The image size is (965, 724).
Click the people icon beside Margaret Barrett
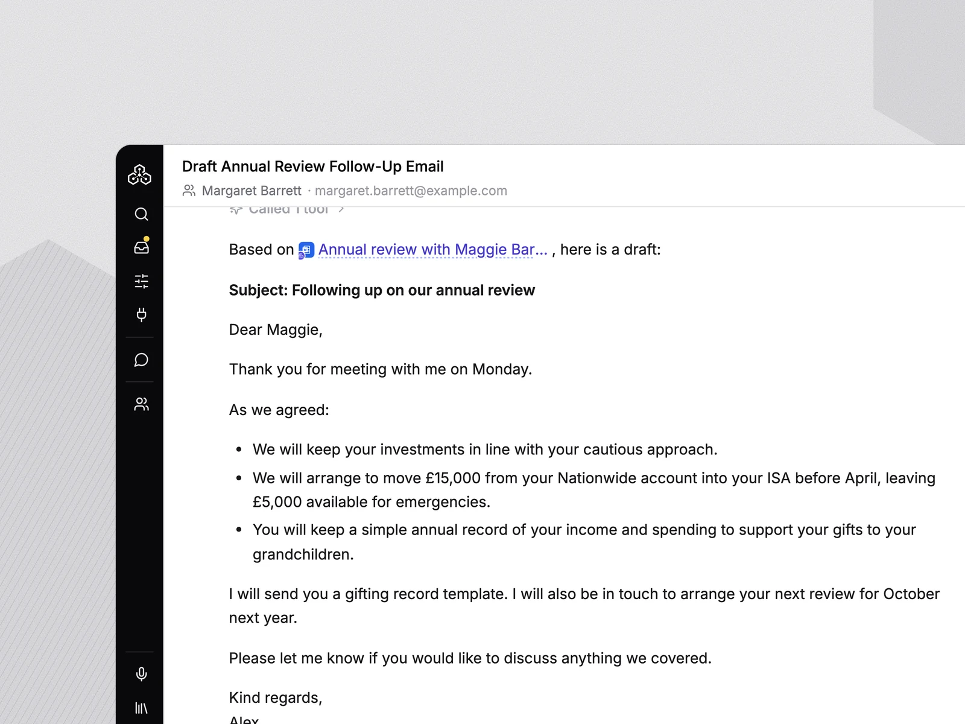pyautogui.click(x=189, y=191)
